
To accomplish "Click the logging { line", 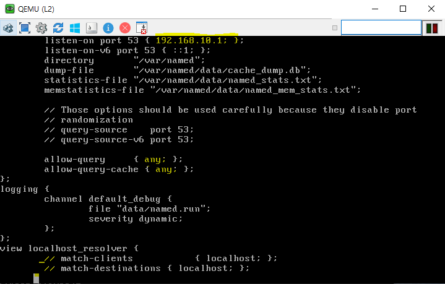I will tap(25, 189).
